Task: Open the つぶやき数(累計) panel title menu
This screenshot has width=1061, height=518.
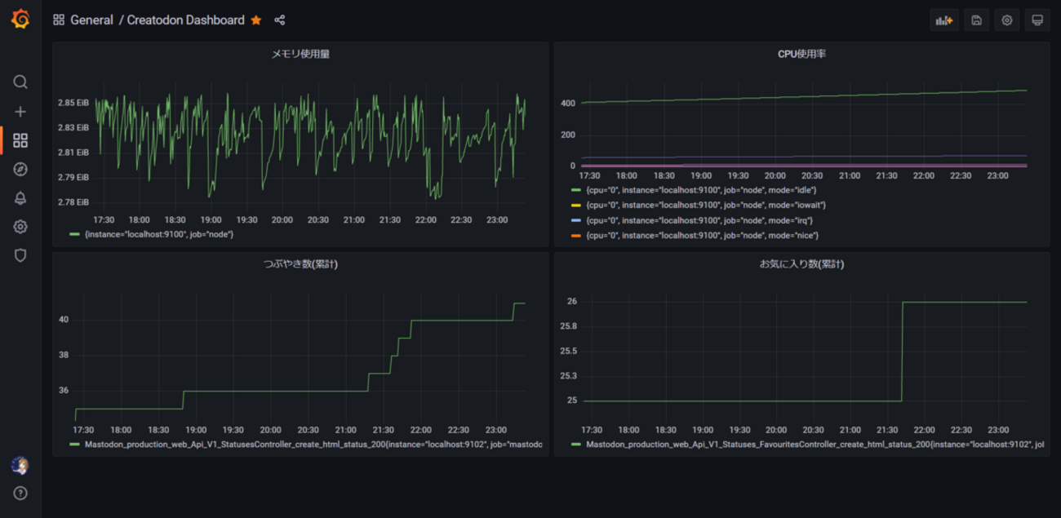Action: point(300,264)
